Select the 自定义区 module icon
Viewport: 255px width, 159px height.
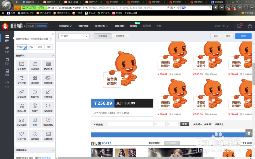tap(35, 80)
